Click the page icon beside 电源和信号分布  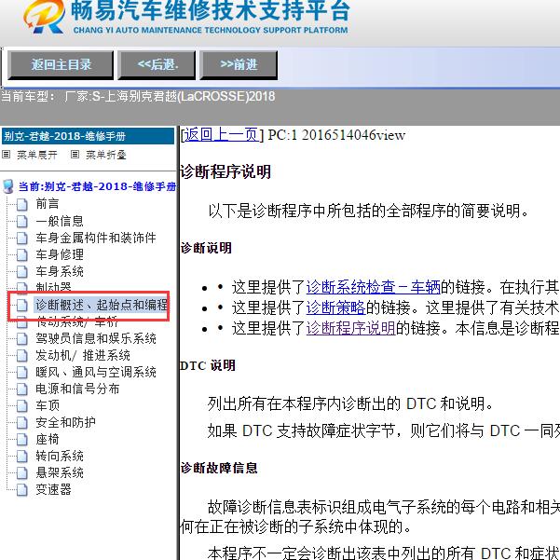22,389
